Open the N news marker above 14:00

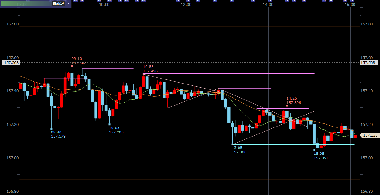click(x=270, y=1)
